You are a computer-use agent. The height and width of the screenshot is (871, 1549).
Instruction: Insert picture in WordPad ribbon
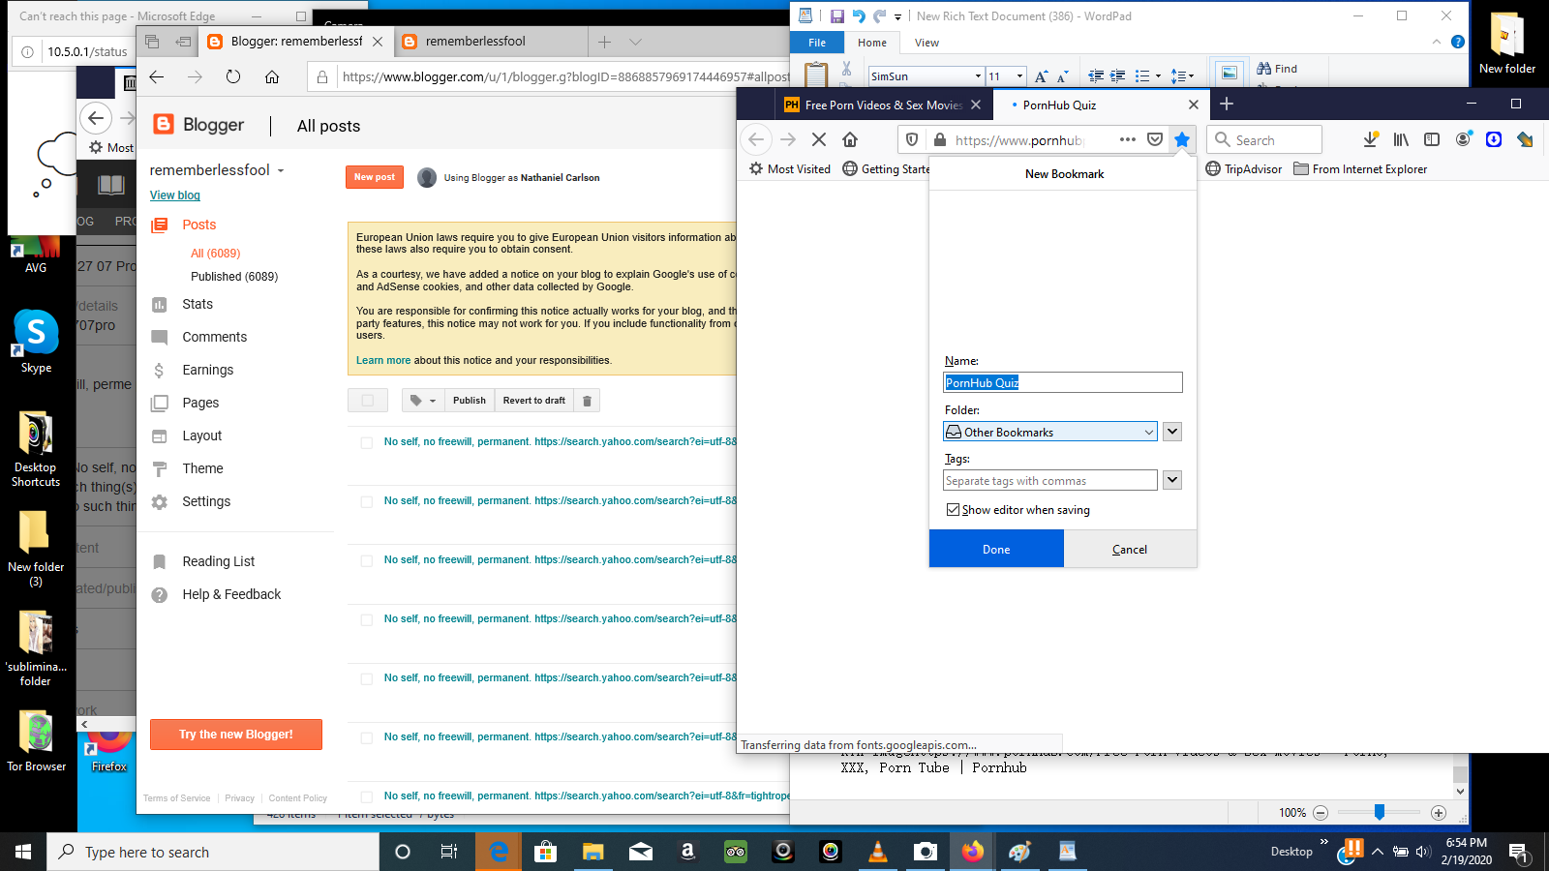[1229, 73]
